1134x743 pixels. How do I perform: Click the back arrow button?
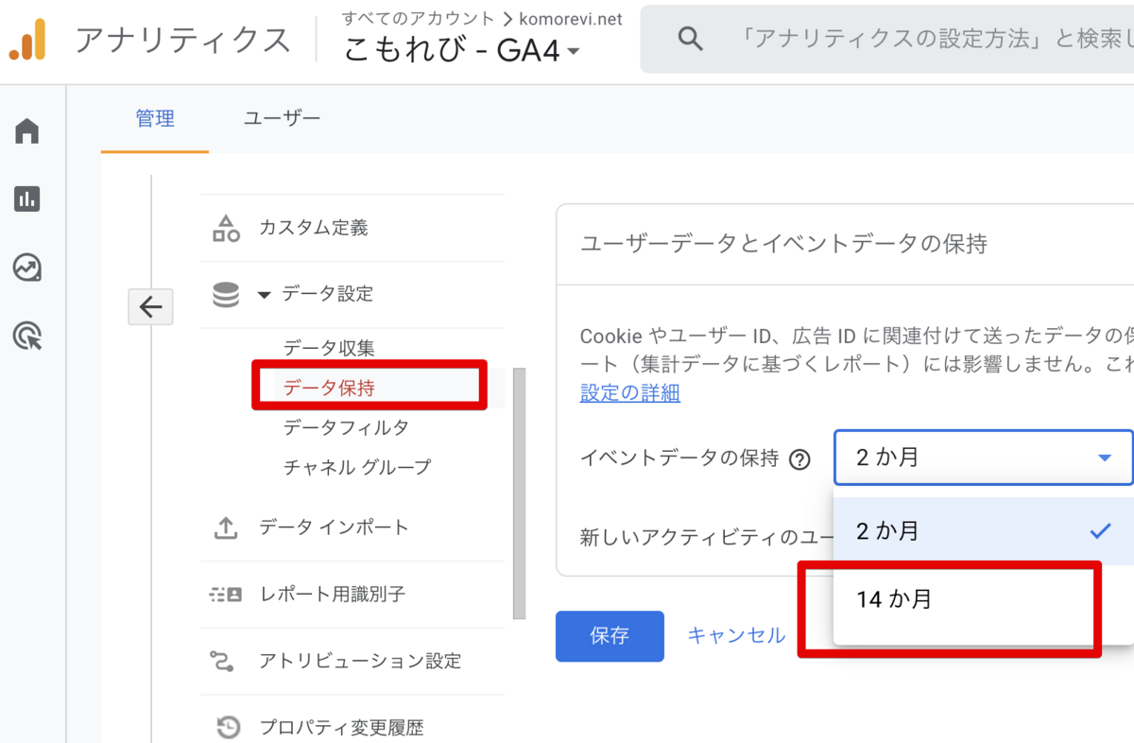[150, 306]
